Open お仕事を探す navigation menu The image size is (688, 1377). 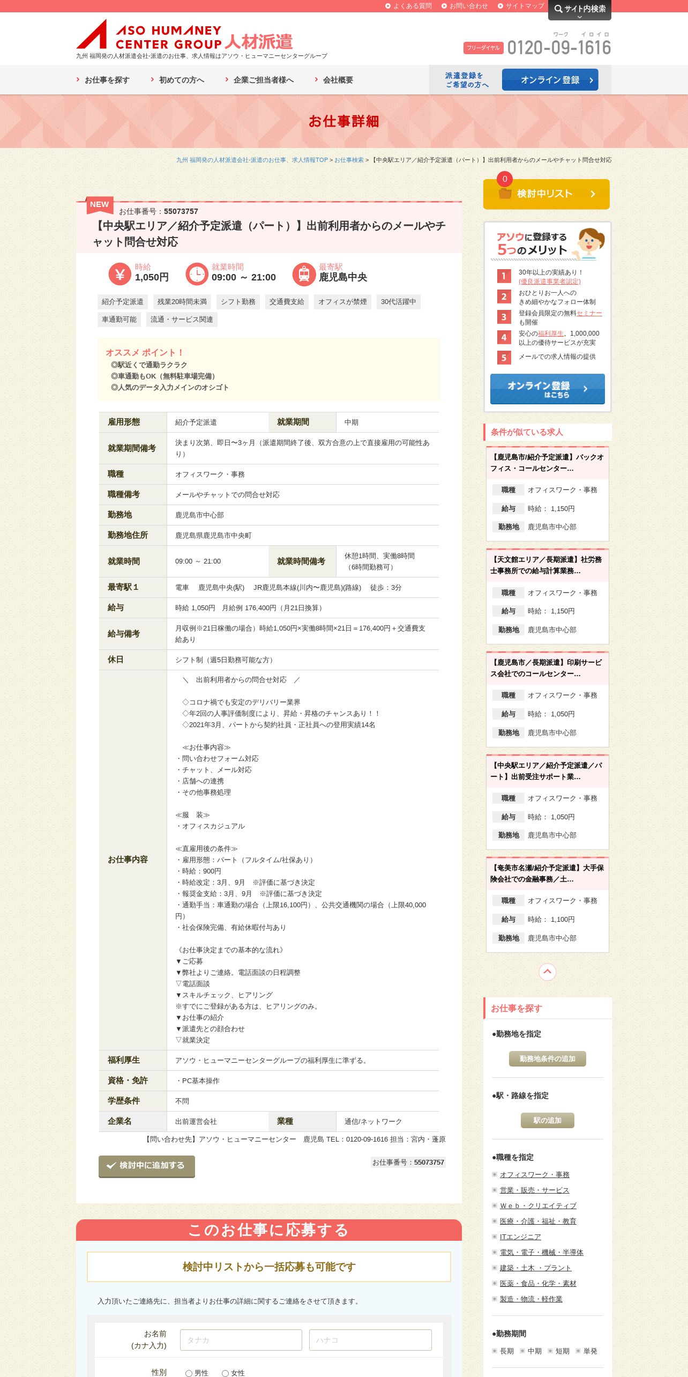click(x=103, y=80)
